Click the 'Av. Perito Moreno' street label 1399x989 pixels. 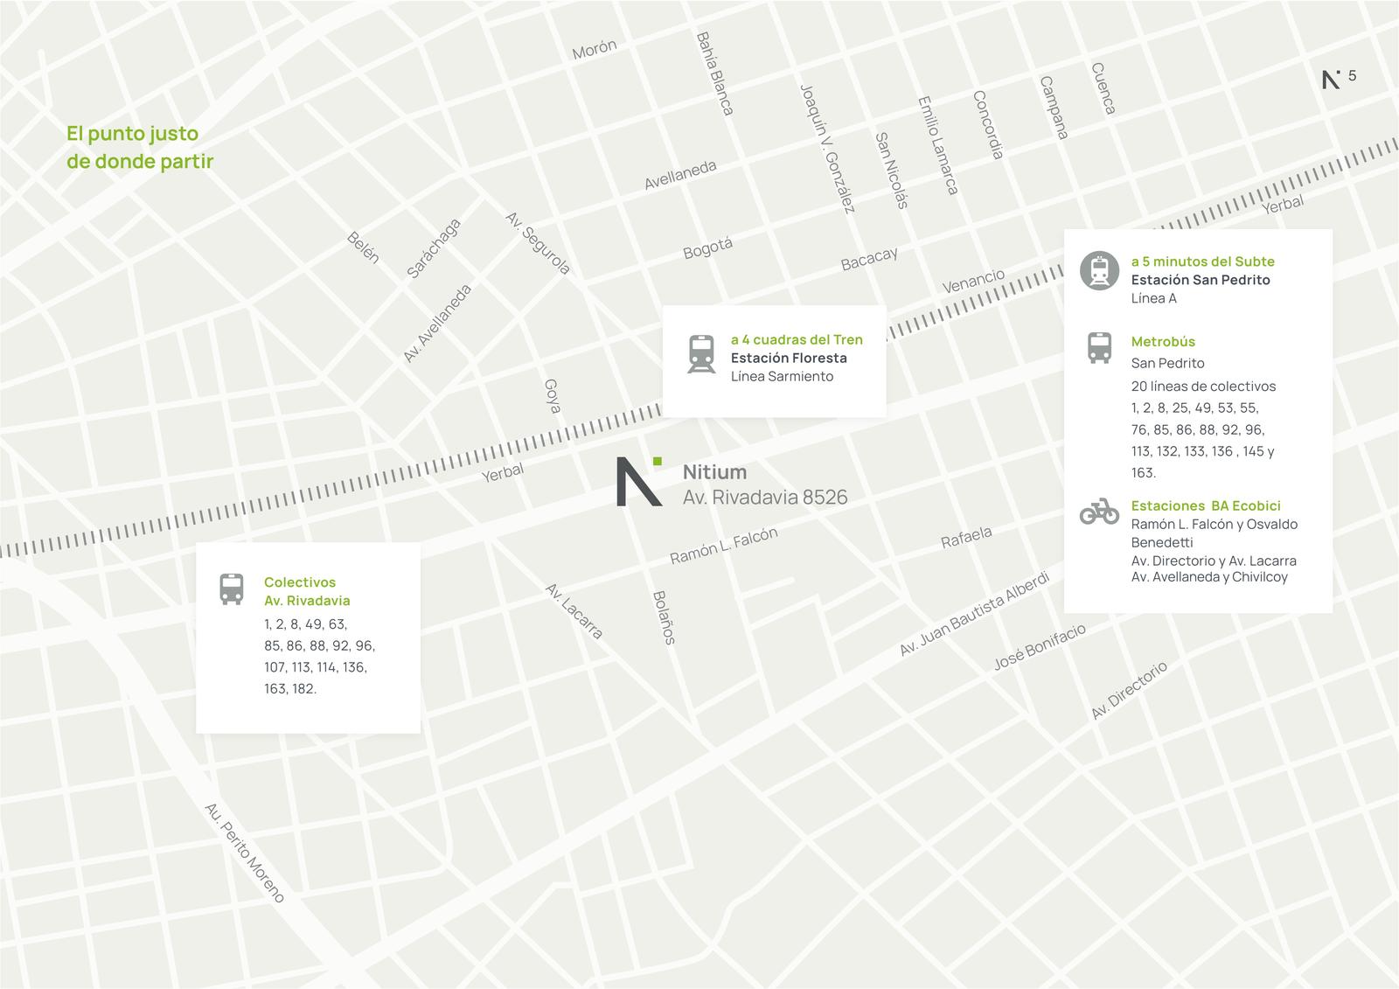tap(245, 853)
